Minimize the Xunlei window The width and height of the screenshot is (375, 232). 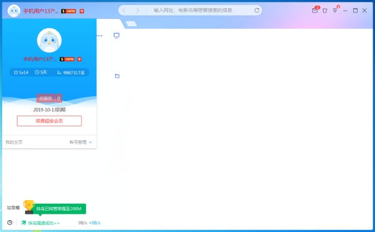tap(345, 11)
